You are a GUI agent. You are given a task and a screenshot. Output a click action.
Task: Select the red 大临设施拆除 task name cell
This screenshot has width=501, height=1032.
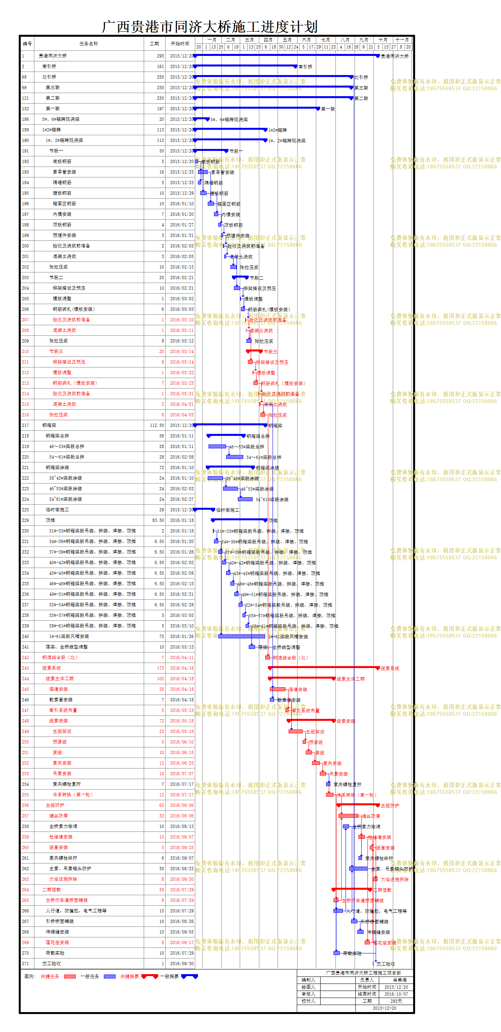(63, 879)
